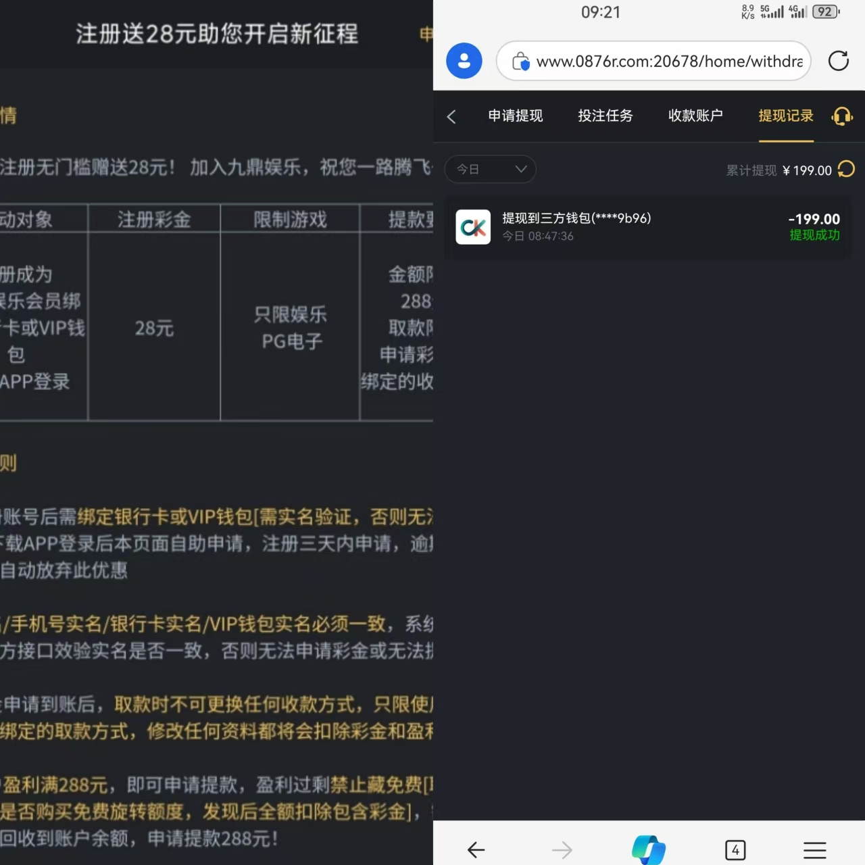Switch to 投注任务 tab
This screenshot has width=865, height=865.
(x=605, y=116)
